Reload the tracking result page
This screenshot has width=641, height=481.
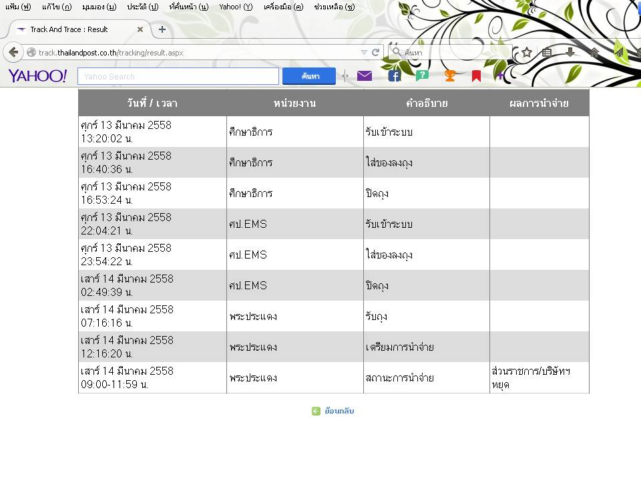[x=376, y=52]
